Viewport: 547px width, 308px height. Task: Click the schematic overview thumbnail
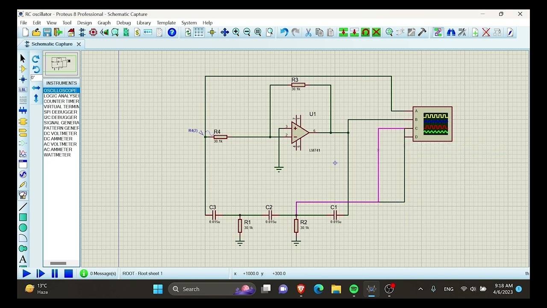tap(61, 63)
